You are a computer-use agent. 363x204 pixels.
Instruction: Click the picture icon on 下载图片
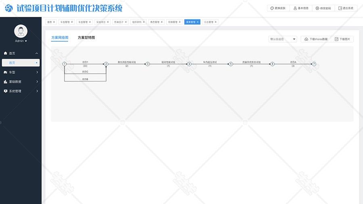pos(336,39)
